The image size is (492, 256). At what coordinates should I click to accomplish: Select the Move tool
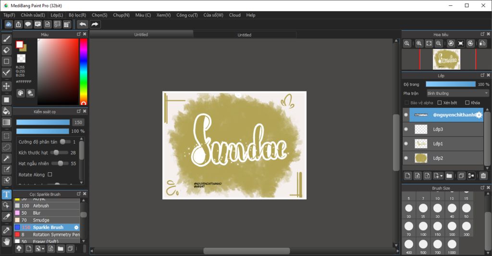7,86
